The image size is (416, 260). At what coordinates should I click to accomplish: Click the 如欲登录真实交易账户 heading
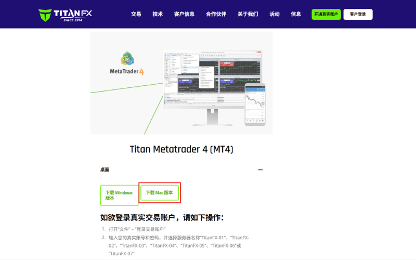coord(162,217)
